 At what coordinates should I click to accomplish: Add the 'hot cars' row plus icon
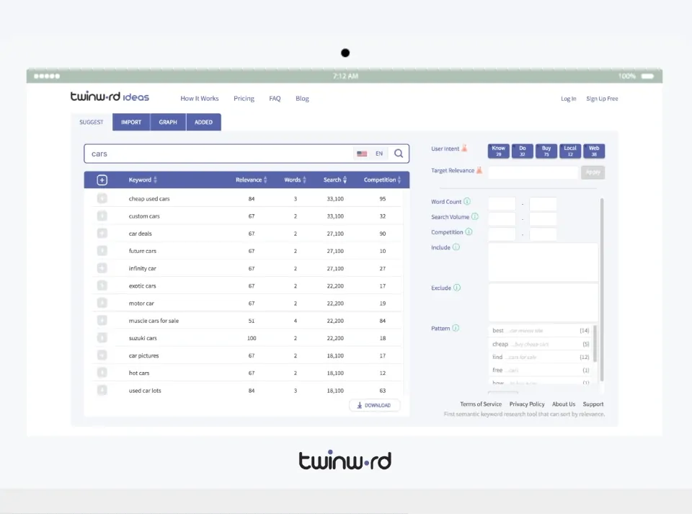click(x=102, y=373)
